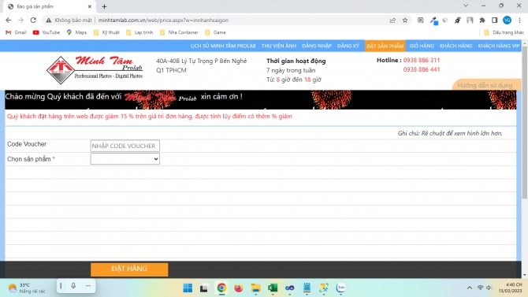Open Thư viện ảnh menu item
Image resolution: width=528 pixels, height=297 pixels.
pos(279,46)
